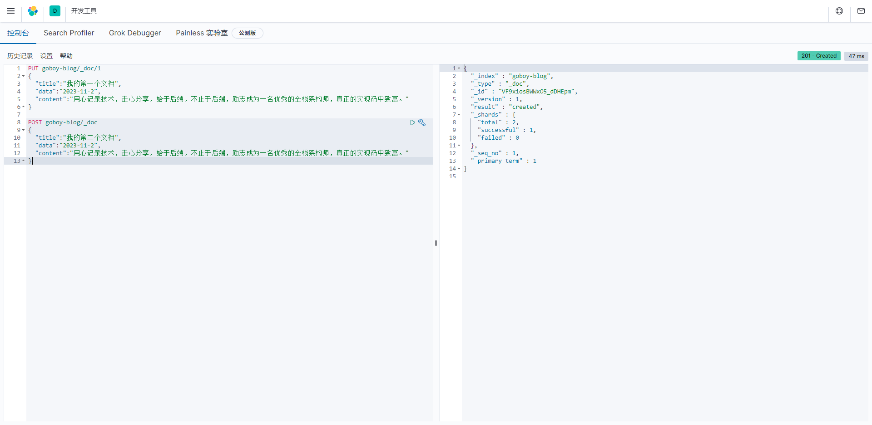Click the 201 - Created status badge
This screenshot has height=425, width=872.
click(x=819, y=56)
